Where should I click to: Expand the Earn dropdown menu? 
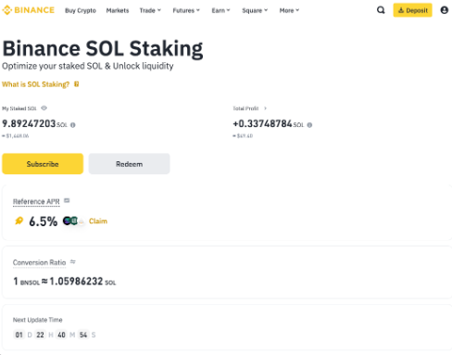(x=220, y=10)
